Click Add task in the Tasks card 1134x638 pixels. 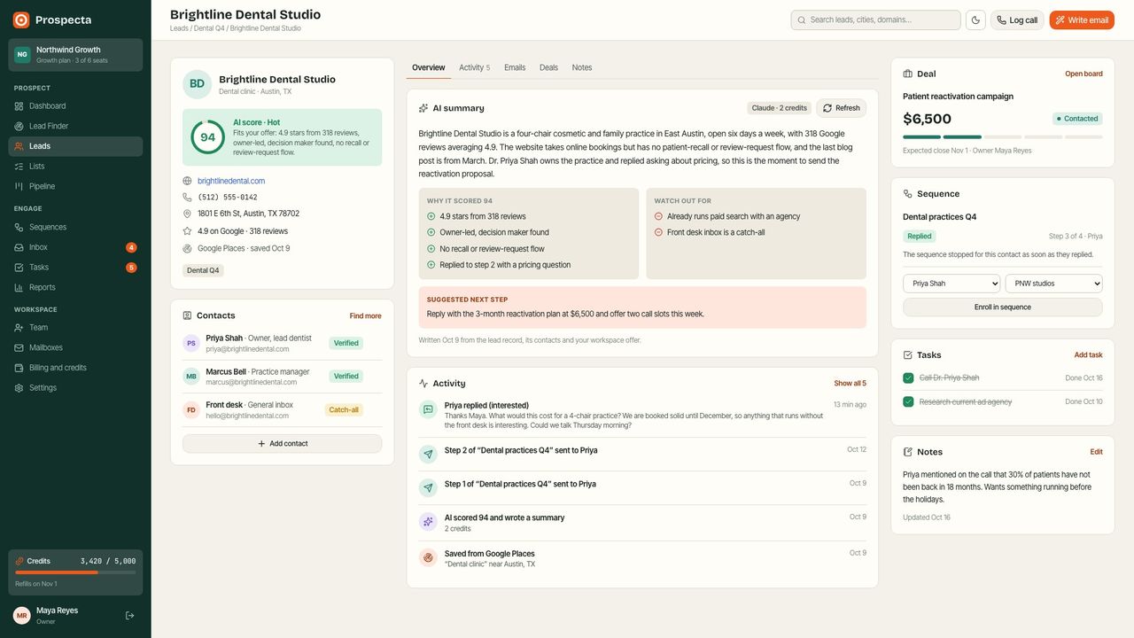[x=1089, y=355]
